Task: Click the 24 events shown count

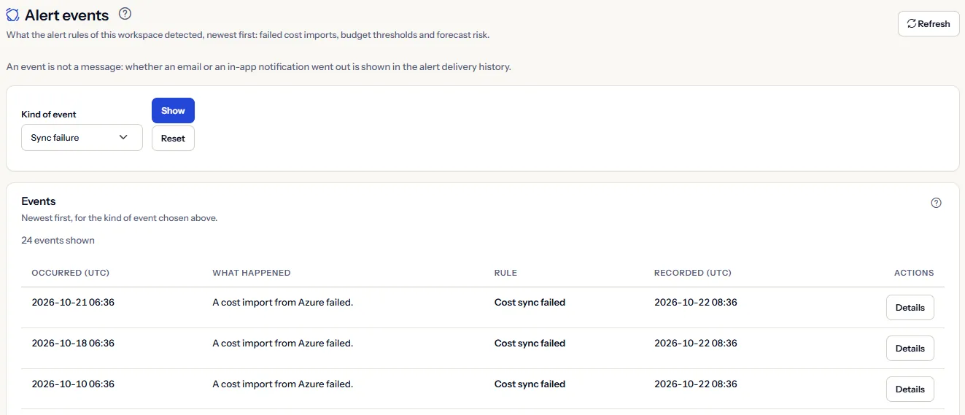Action: coord(58,241)
